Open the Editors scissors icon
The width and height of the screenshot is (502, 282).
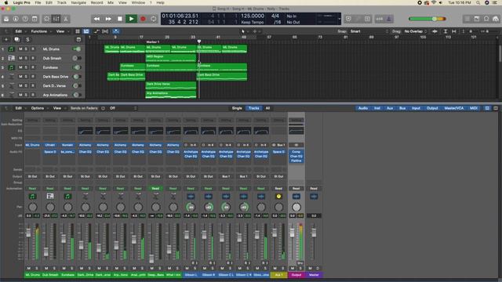click(66, 19)
